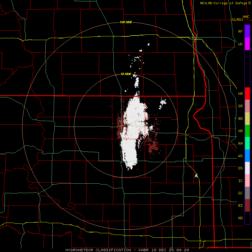Image resolution: width=252 pixels, height=252 pixels.
Task: Click the ND legend label
Action: coord(241,218)
